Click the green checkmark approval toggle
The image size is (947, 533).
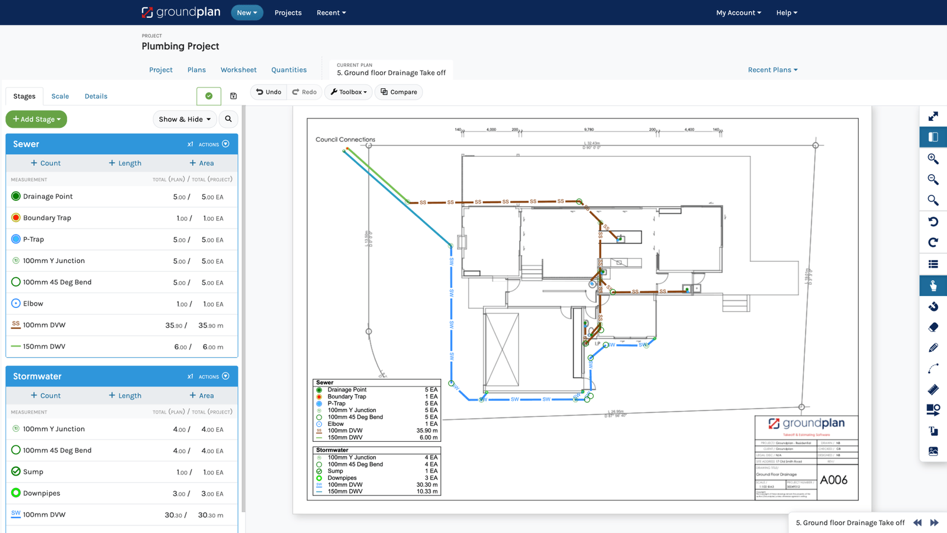pyautogui.click(x=208, y=95)
